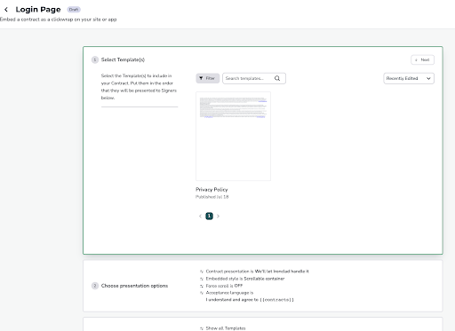Click the magnifier search icon

coord(277,78)
